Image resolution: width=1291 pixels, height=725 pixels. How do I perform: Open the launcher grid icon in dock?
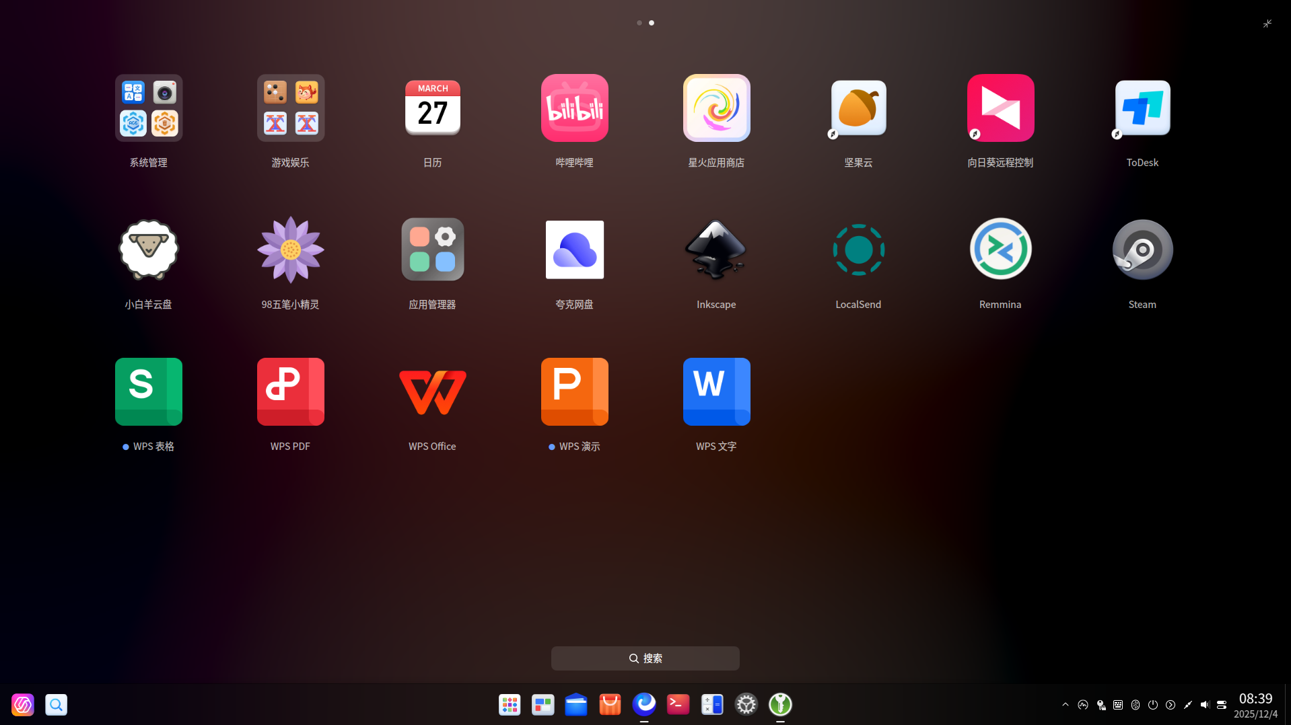click(510, 704)
